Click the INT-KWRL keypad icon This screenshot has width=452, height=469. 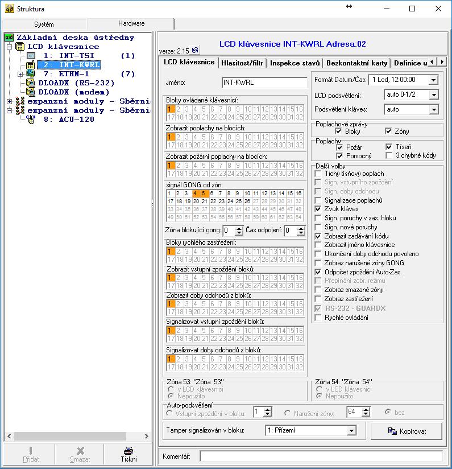pyautogui.click(x=31, y=65)
